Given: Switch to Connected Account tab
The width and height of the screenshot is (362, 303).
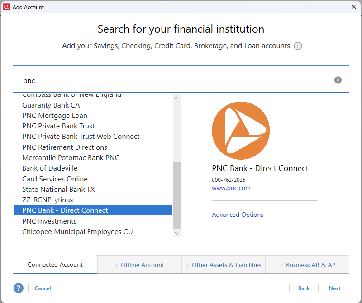Looking at the screenshot, I should 55,264.
